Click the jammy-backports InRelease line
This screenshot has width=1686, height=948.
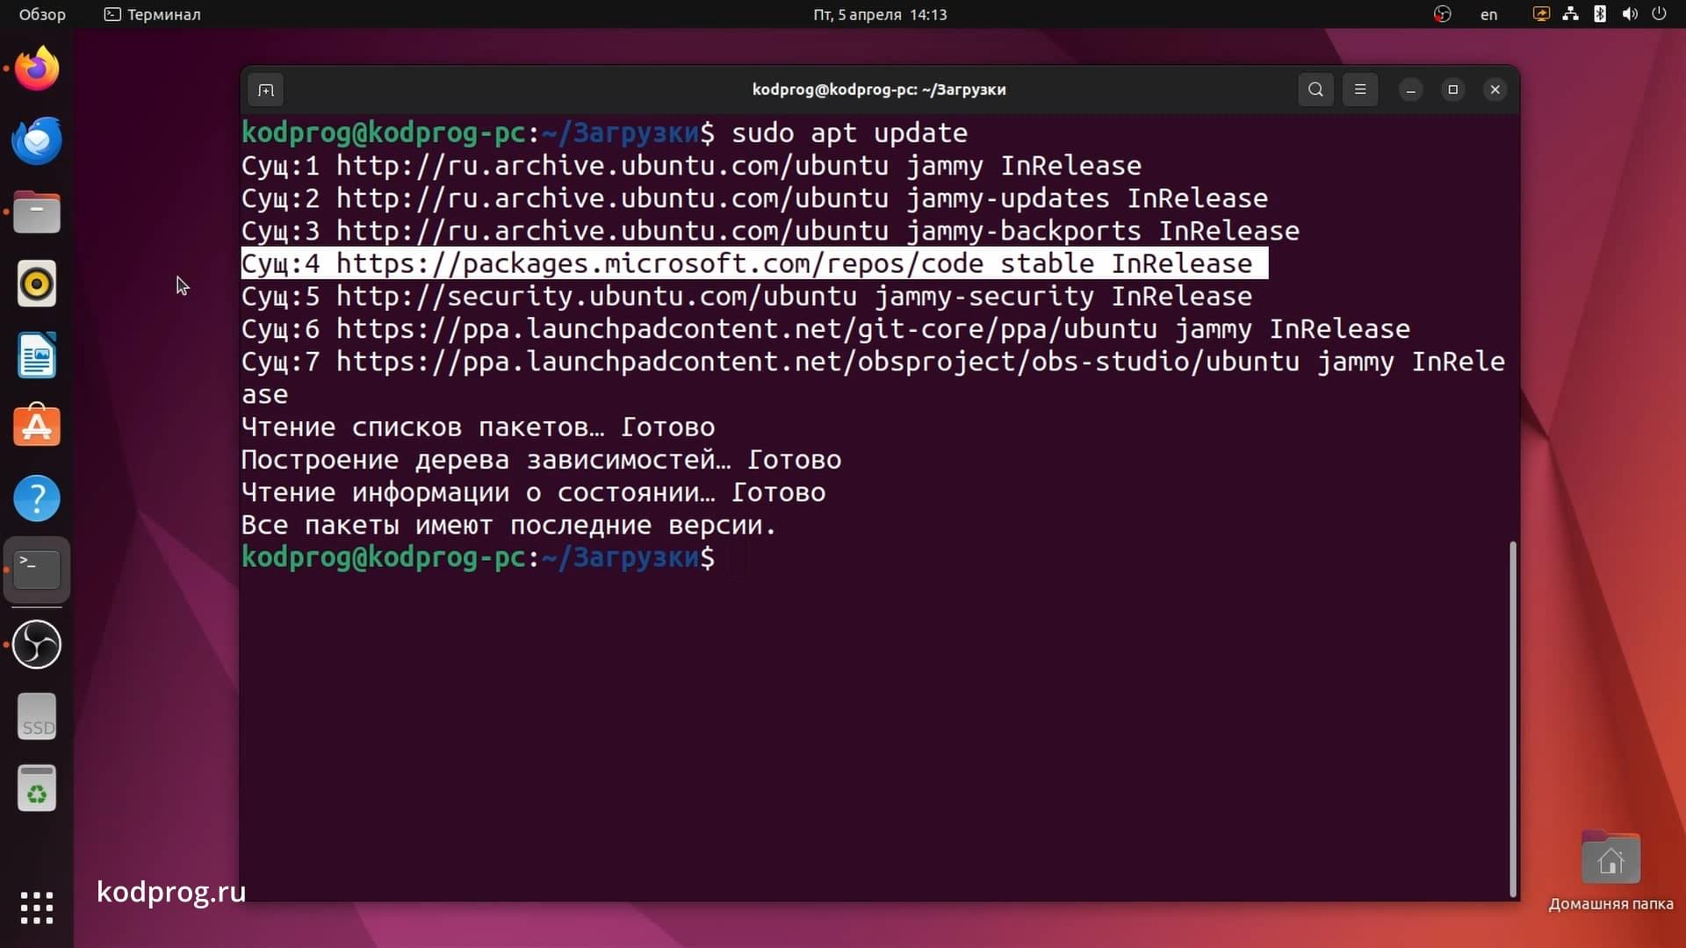(770, 231)
